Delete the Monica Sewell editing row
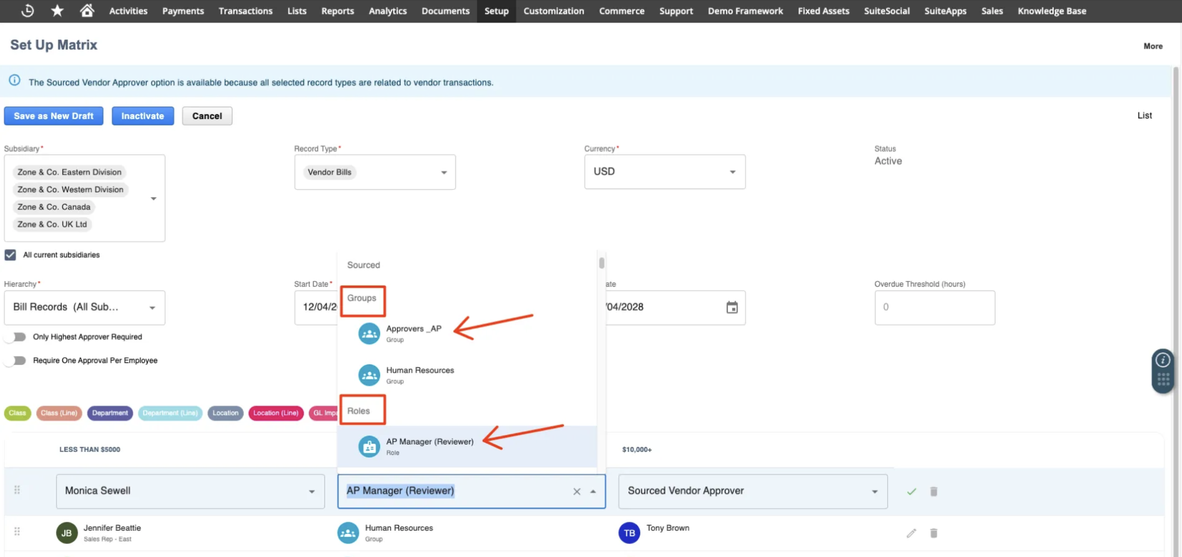 (933, 491)
